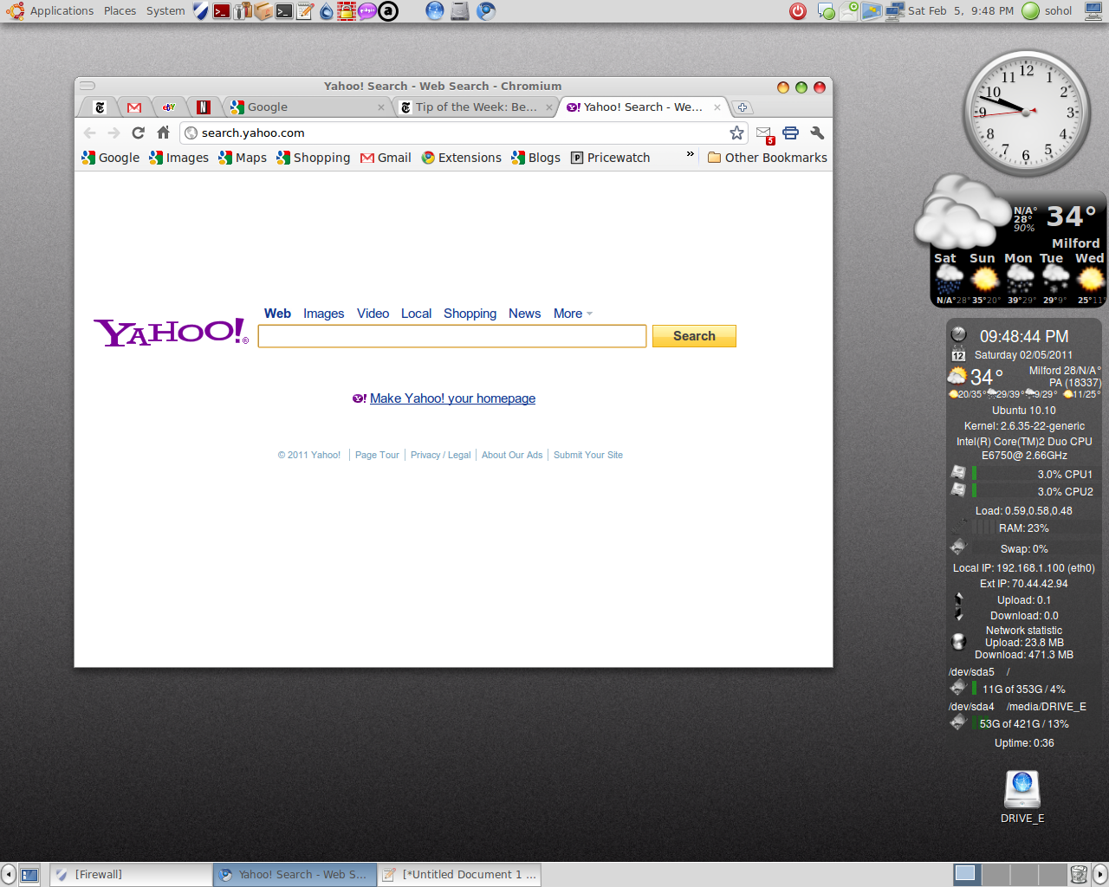The width and height of the screenshot is (1109, 887).
Task: Open the Chromium wrench settings menu
Action: (x=817, y=133)
